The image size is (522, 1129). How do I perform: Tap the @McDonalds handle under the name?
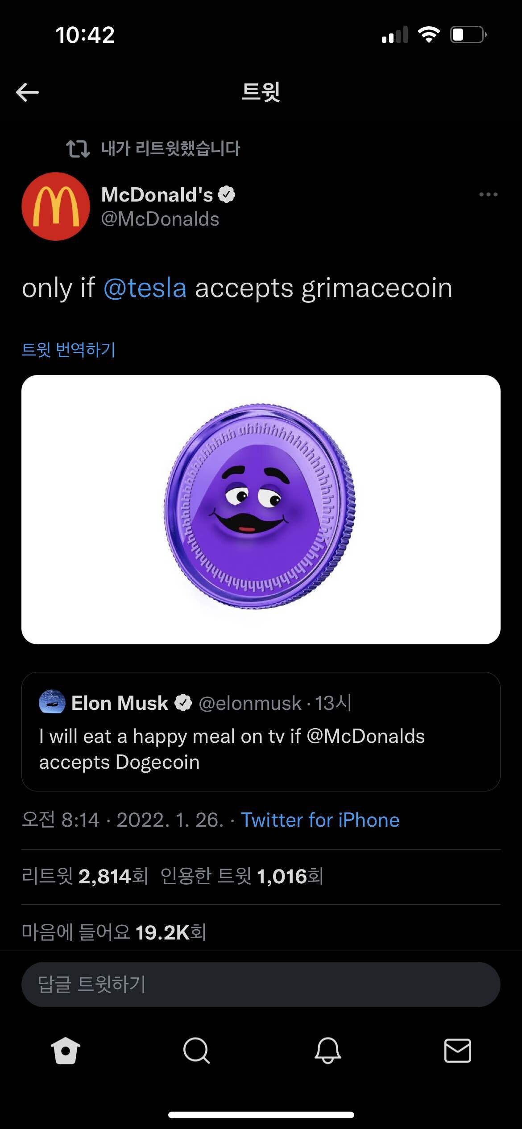coord(160,219)
